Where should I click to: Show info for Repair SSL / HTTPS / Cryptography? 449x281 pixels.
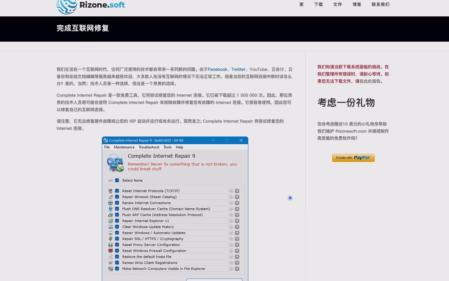(x=231, y=239)
